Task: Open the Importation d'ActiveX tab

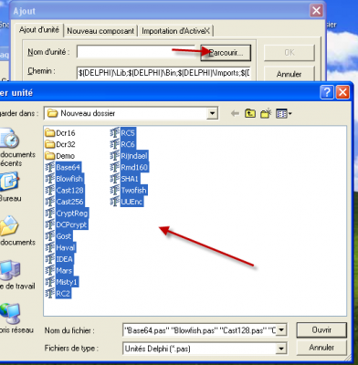Action: click(175, 31)
